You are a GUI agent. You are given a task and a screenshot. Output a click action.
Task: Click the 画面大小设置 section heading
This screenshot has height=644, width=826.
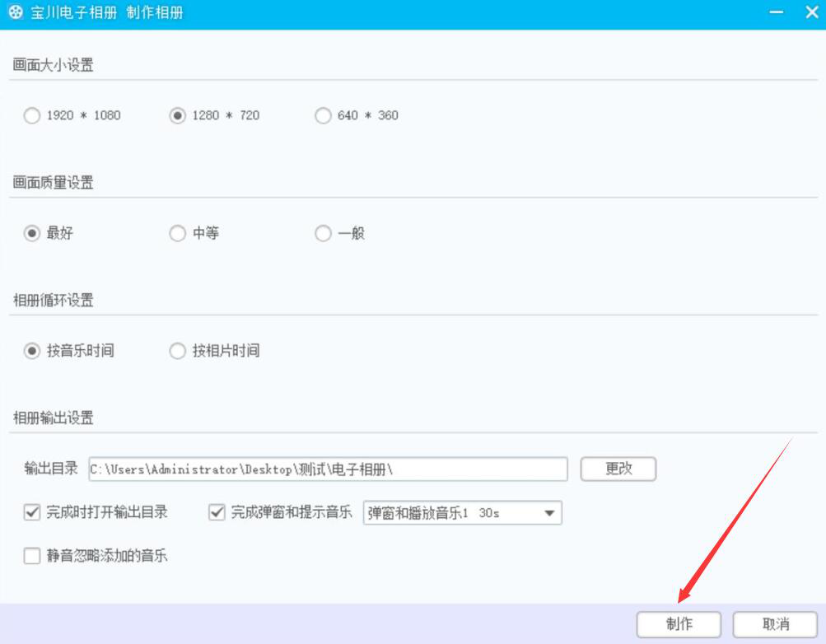(54, 65)
